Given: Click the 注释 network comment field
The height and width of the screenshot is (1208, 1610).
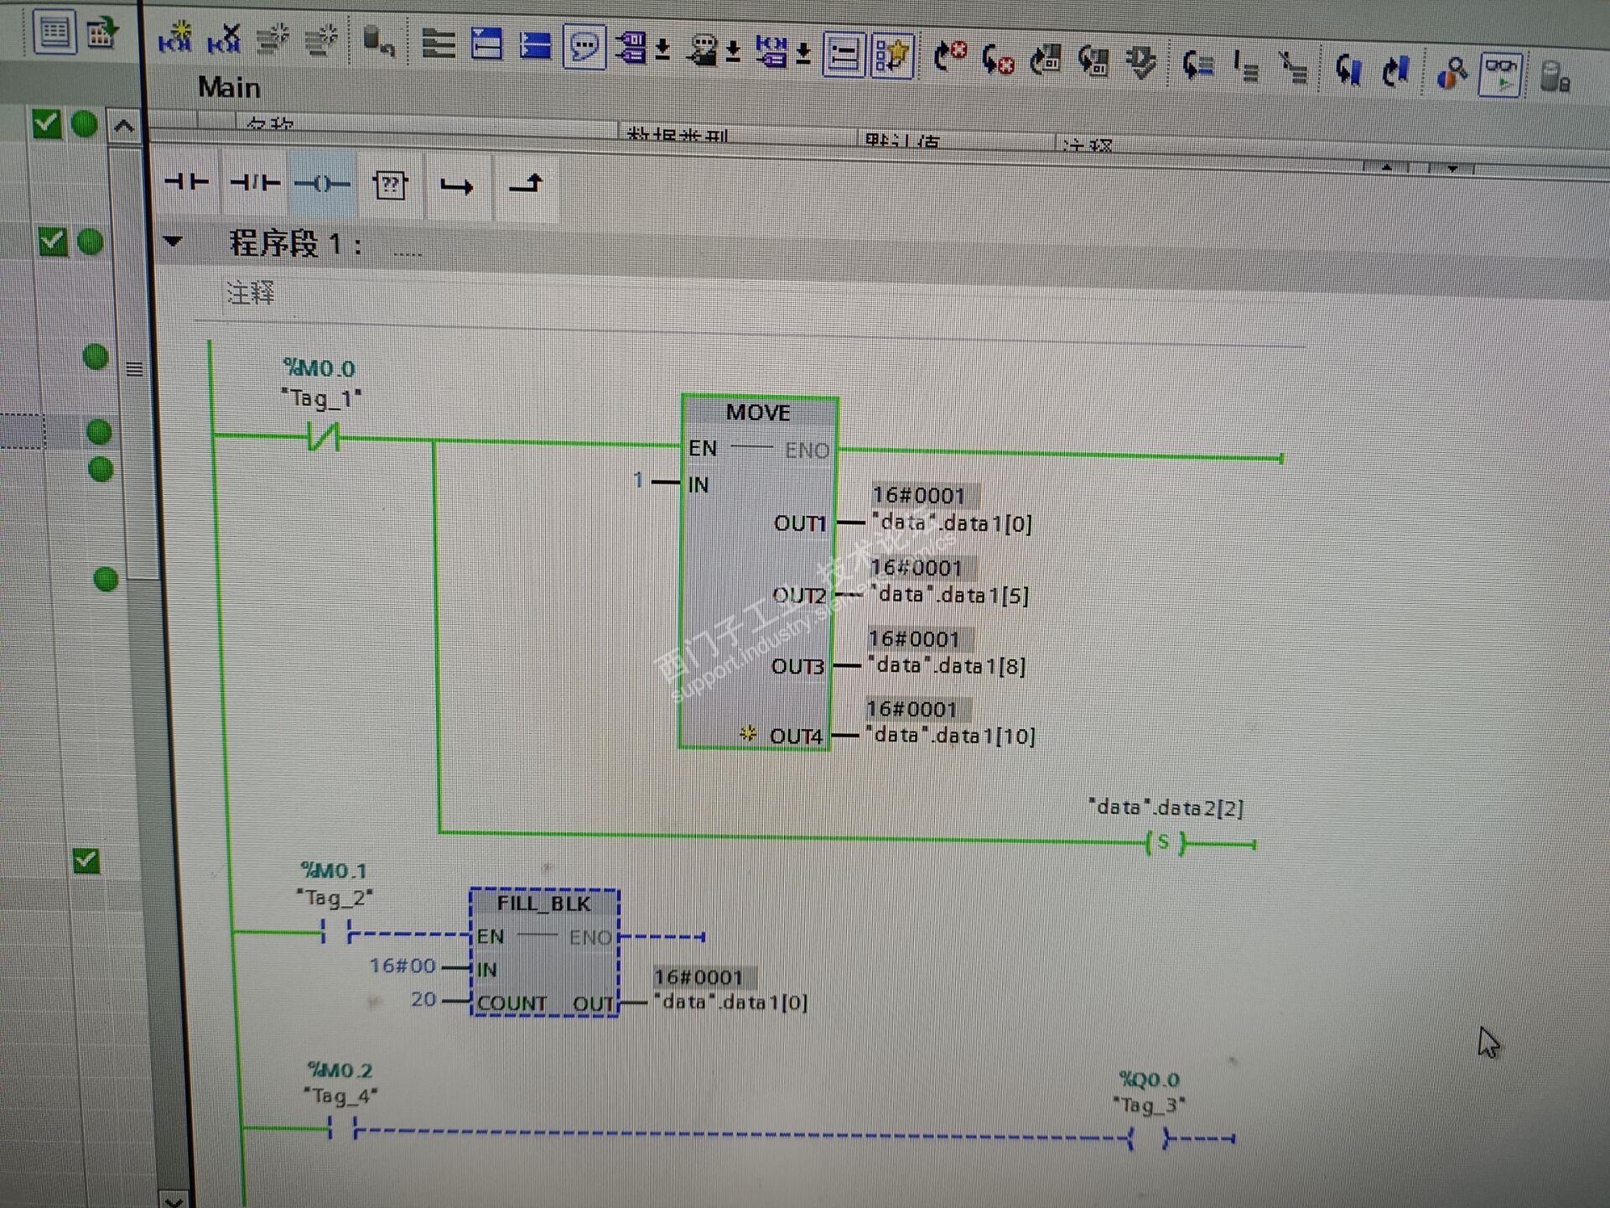Looking at the screenshot, I should click(x=251, y=293).
